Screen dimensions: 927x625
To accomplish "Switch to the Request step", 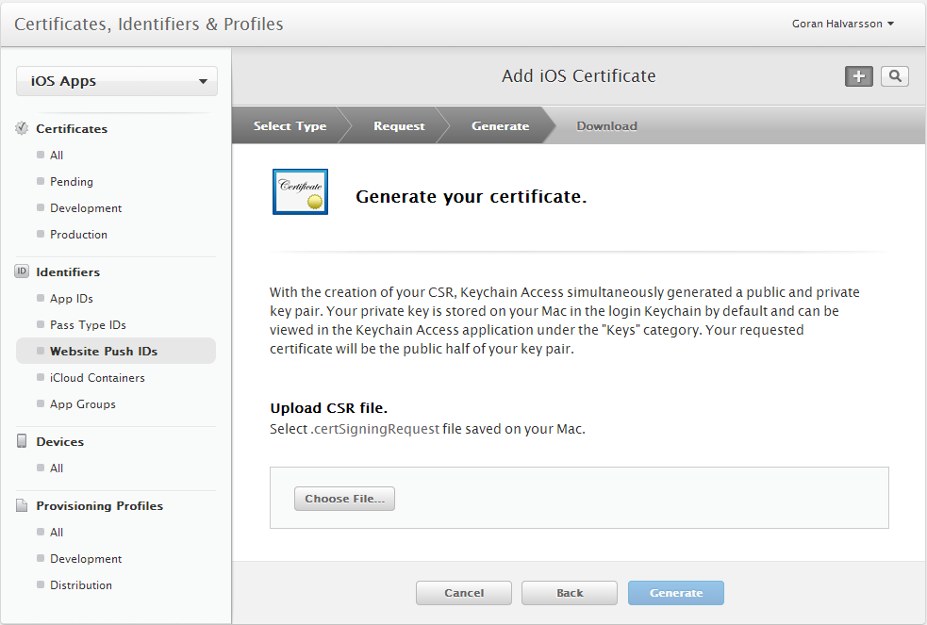I will pyautogui.click(x=398, y=124).
